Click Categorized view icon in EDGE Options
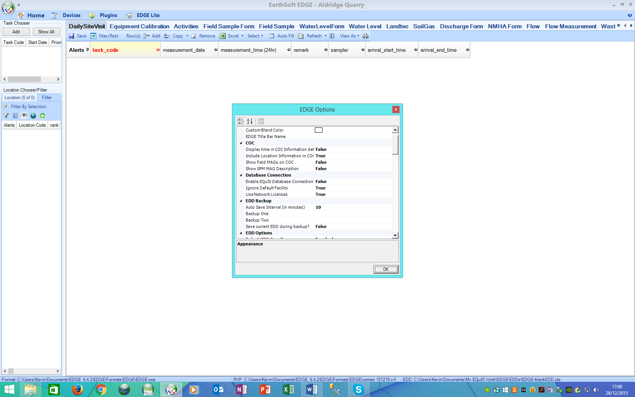This screenshot has height=397, width=635. click(241, 121)
